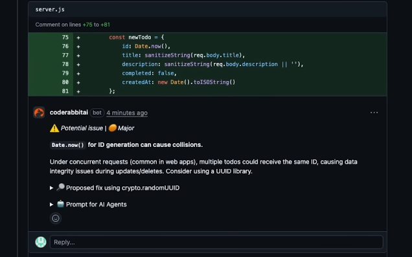The height and width of the screenshot is (257, 412).
Task: Click the +75 line reference in the comment header
Action: click(x=87, y=25)
